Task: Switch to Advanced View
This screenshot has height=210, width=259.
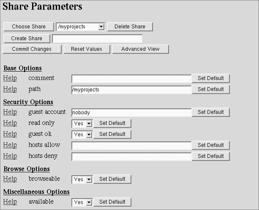Action: click(140, 49)
